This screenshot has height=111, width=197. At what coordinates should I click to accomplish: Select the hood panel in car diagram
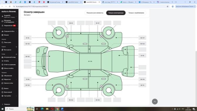coord(56,61)
